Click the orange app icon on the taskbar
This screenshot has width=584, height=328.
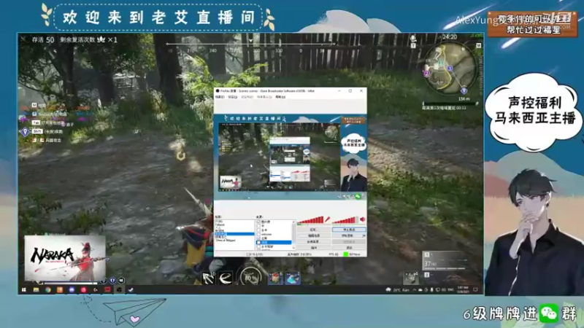coord(60,289)
